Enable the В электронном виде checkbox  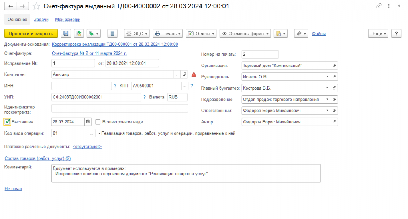click(98, 122)
